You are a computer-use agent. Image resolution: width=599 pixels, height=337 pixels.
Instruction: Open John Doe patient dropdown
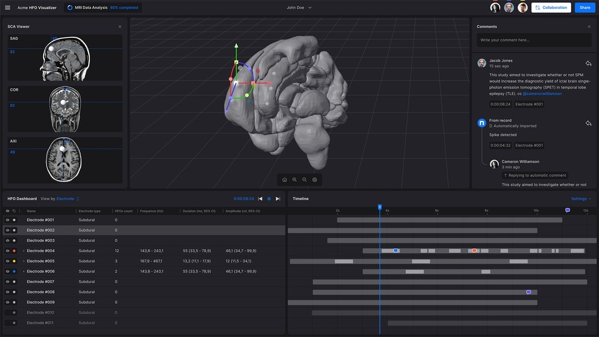pos(299,8)
